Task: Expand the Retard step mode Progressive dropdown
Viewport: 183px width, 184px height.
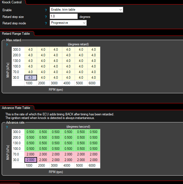Action: (68, 23)
